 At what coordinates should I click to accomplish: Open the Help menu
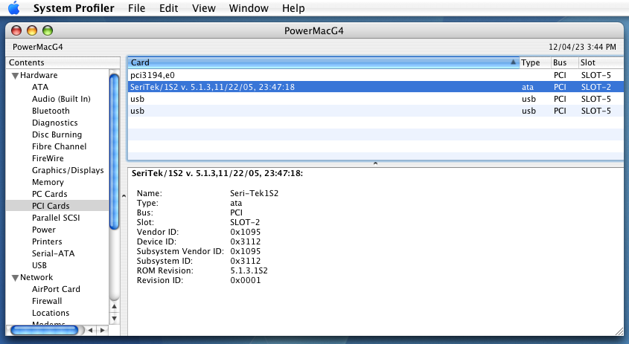point(293,8)
